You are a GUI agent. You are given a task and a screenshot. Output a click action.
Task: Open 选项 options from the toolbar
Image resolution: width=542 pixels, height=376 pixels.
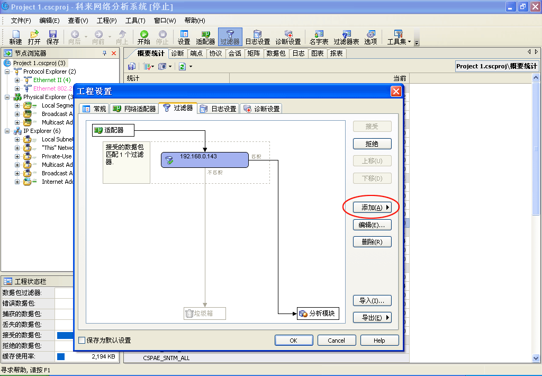tap(370, 36)
